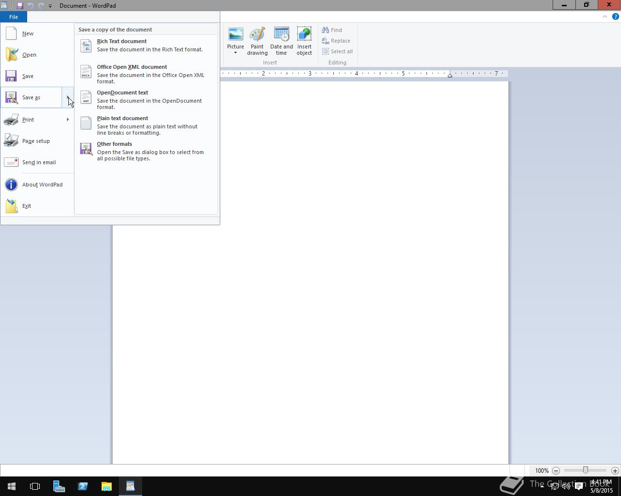The width and height of the screenshot is (621, 496).
Task: Click the right indent marker on ruler
Action: 450,75
